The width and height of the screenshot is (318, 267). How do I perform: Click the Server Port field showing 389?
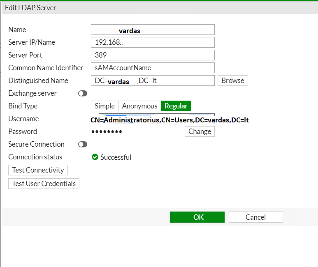coord(153,55)
